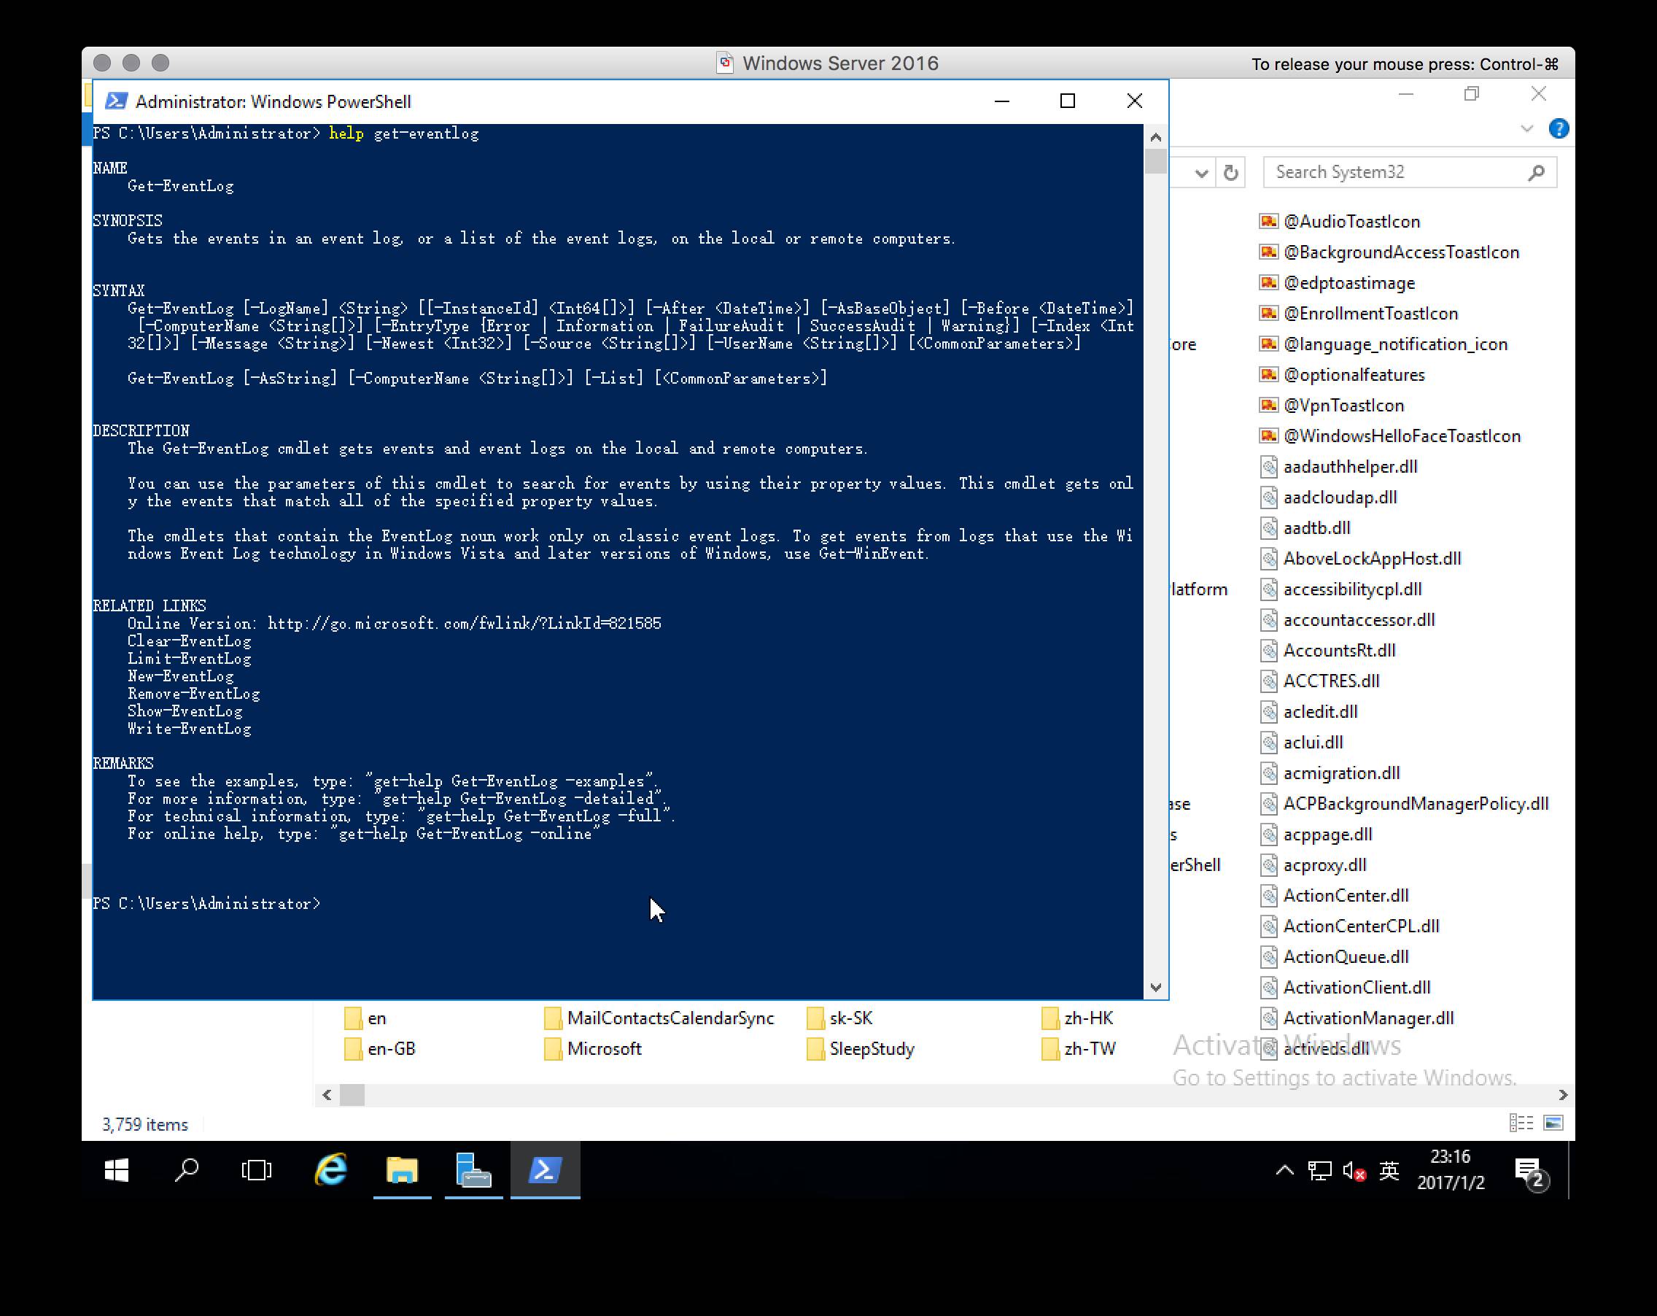Click the muted volume tray icon
The image size is (1657, 1316).
click(1354, 1171)
